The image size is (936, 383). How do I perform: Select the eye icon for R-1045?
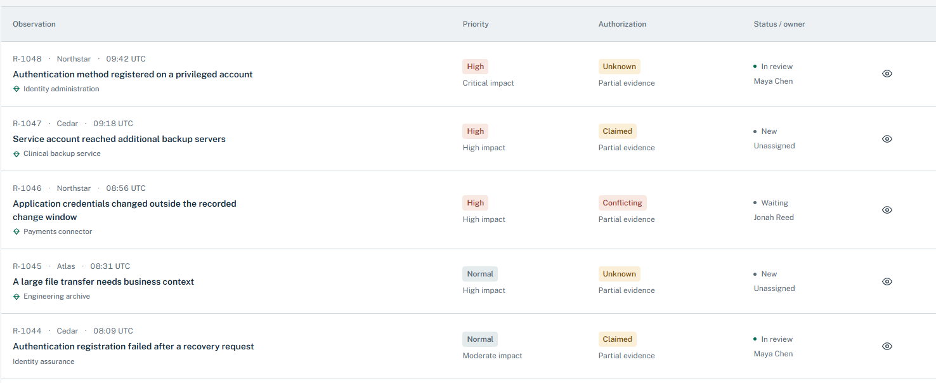[x=887, y=282]
